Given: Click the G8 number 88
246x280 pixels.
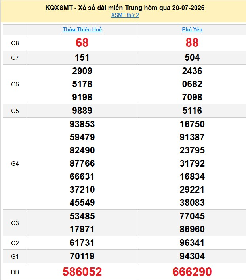Looking at the screenshot, I should click(192, 43).
